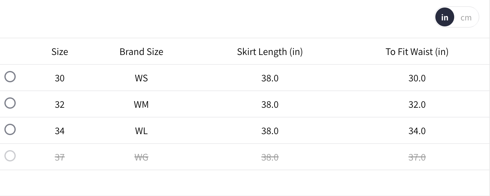Click the Brand Size column header
Viewport: 490px width, 196px height.
141,52
